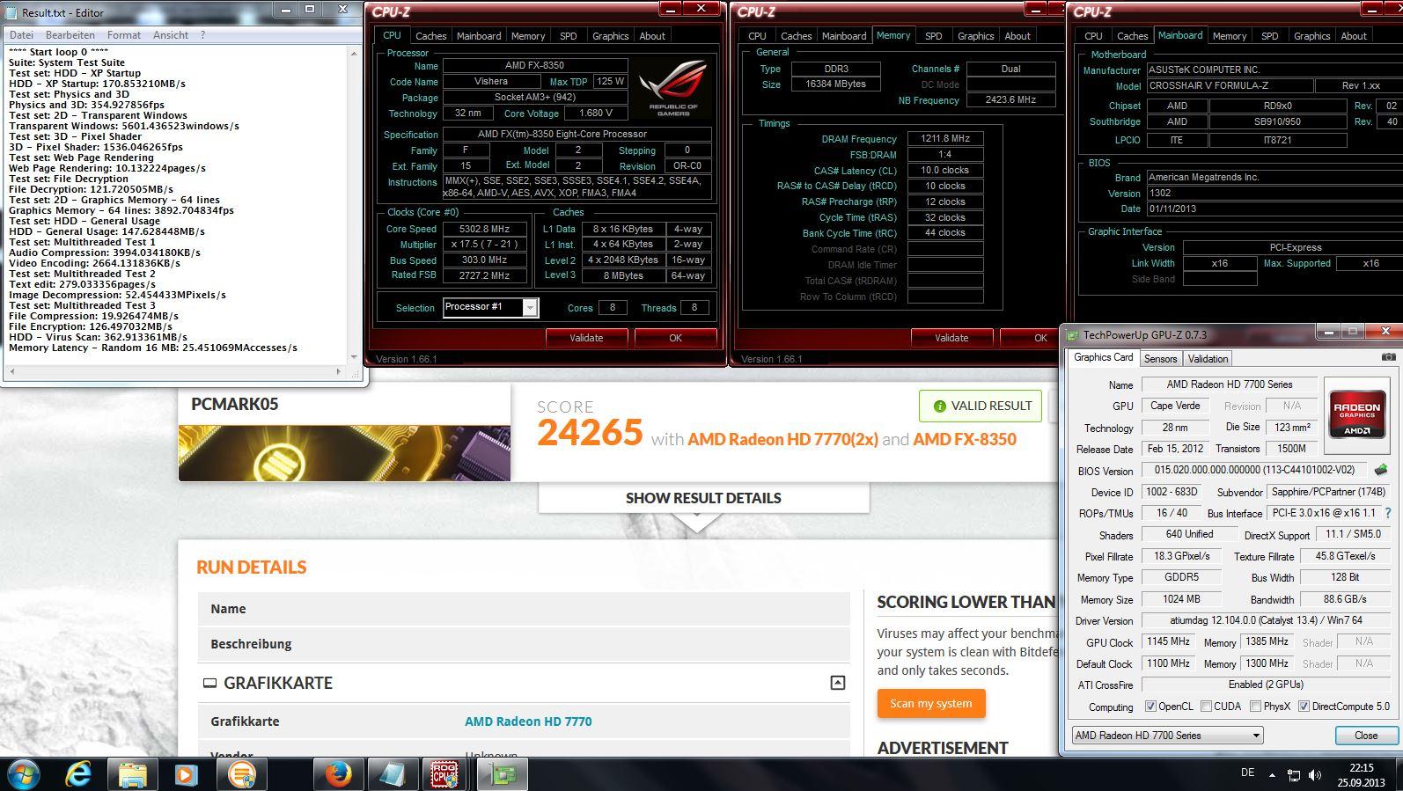The width and height of the screenshot is (1403, 791).
Task: Click the CROSSHAIR V FORMULA-Z model field
Action: tap(1230, 86)
